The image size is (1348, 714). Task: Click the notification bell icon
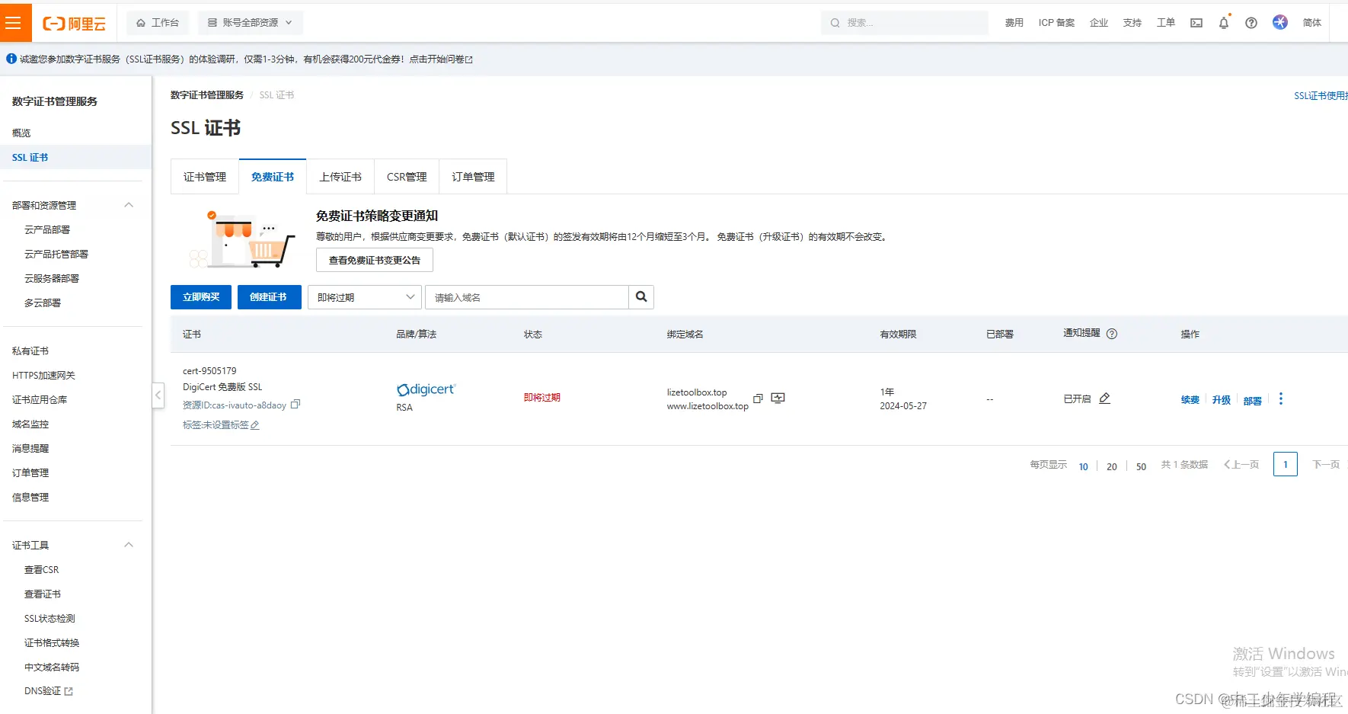1223,23
